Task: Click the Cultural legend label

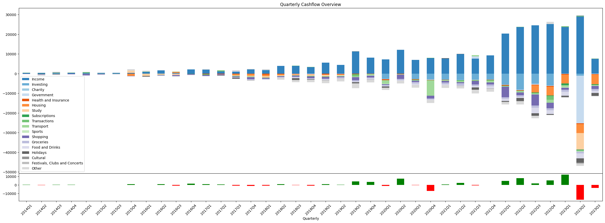Action: 38,158
